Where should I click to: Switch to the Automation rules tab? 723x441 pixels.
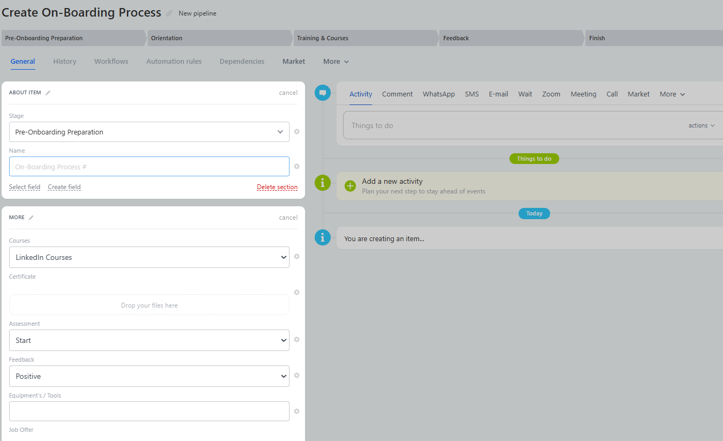coord(174,62)
